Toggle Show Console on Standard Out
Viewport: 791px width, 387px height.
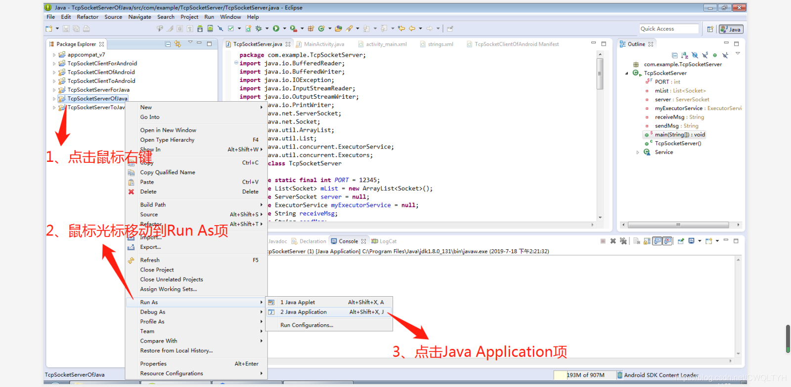click(657, 241)
